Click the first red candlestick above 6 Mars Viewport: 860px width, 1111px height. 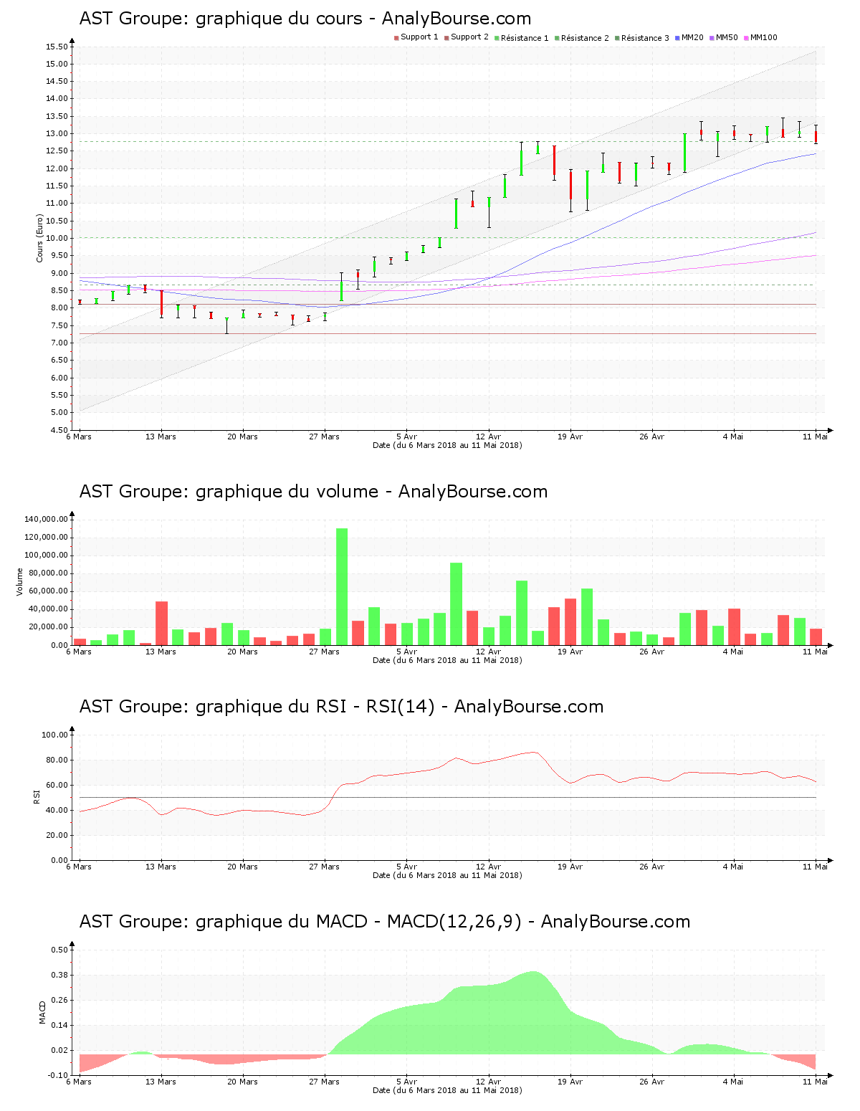click(80, 302)
